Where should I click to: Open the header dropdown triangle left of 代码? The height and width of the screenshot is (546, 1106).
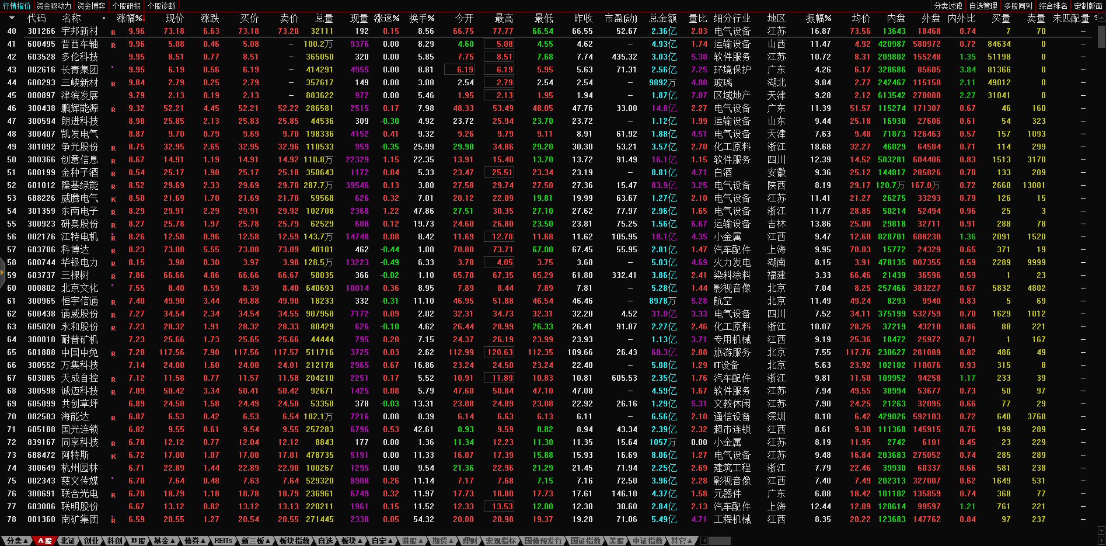point(12,18)
